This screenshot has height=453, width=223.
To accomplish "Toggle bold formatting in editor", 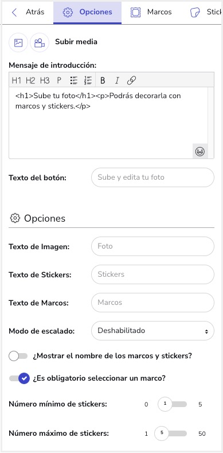I will (x=103, y=80).
